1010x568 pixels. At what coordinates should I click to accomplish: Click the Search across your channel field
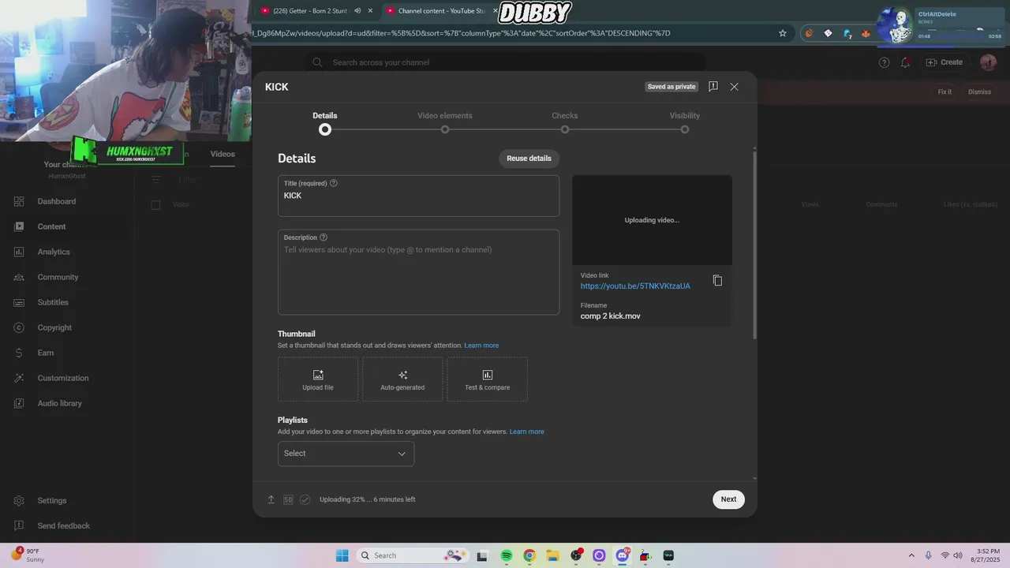pos(505,62)
